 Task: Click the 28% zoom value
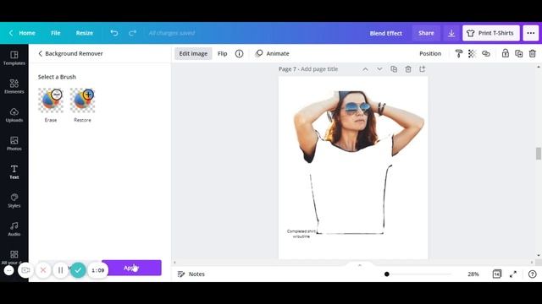[473, 274]
